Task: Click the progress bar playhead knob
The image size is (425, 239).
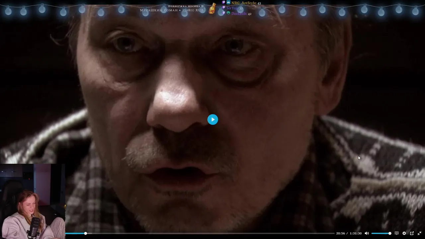Action: coord(85,233)
